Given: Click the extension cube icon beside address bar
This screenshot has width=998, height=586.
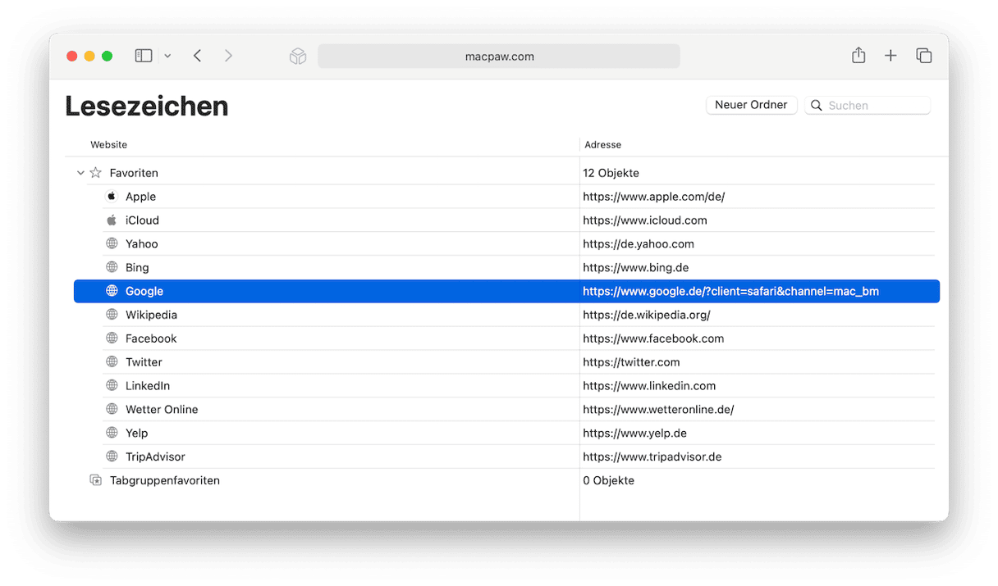Looking at the screenshot, I should tap(298, 56).
